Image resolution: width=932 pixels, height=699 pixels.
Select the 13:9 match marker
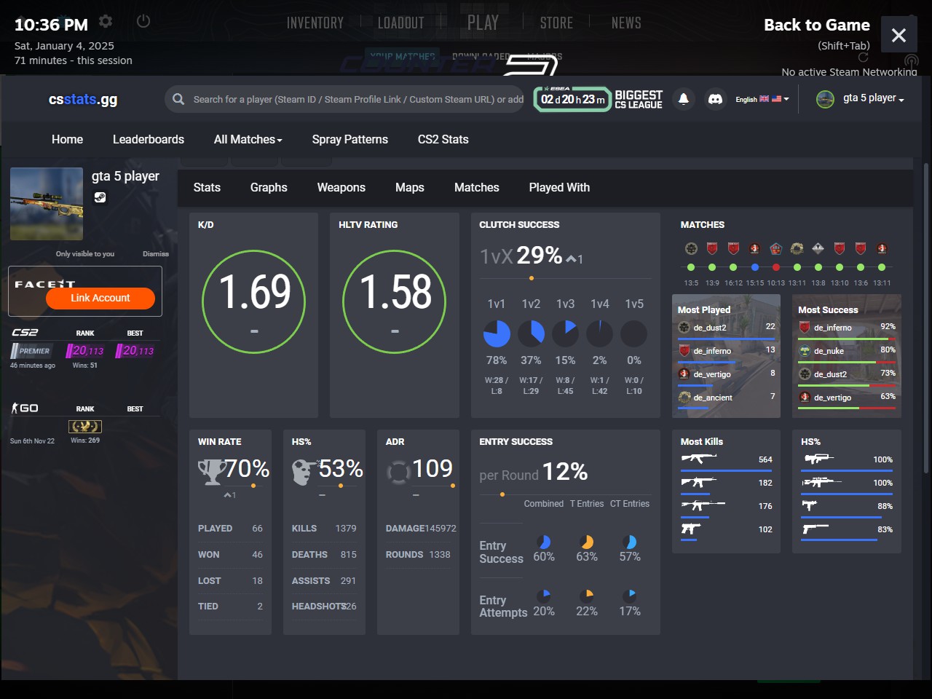[x=712, y=267]
